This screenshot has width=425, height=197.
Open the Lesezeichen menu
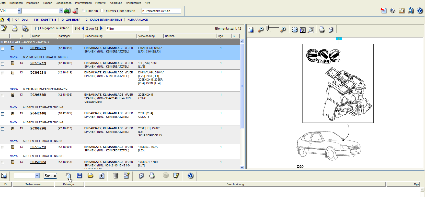click(x=63, y=3)
